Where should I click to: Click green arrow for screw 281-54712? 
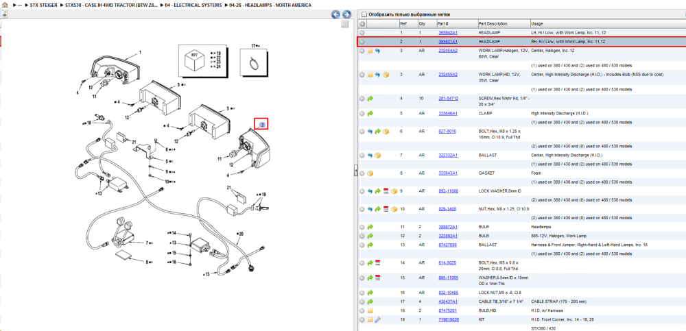click(x=370, y=99)
